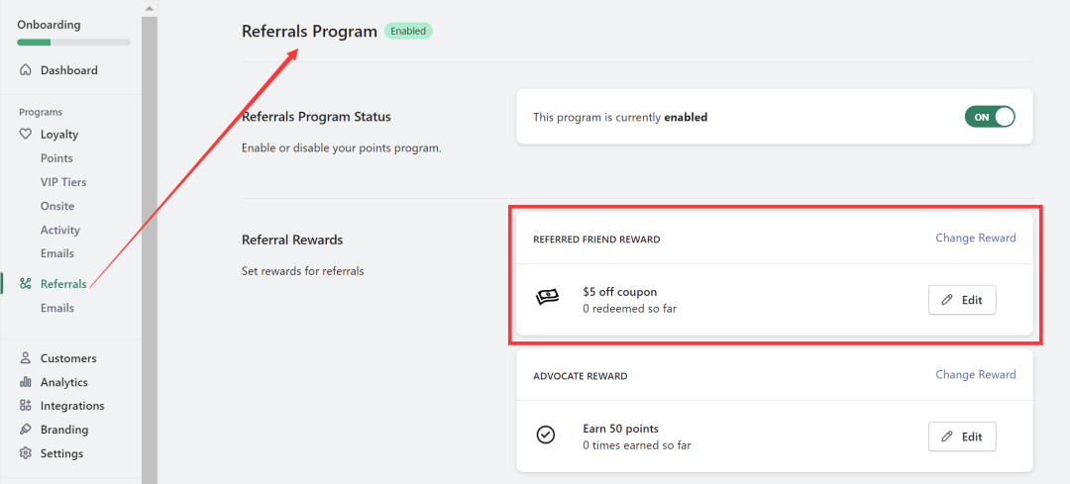This screenshot has height=484, width=1070.
Task: Open VIP Tiers section
Action: [63, 182]
